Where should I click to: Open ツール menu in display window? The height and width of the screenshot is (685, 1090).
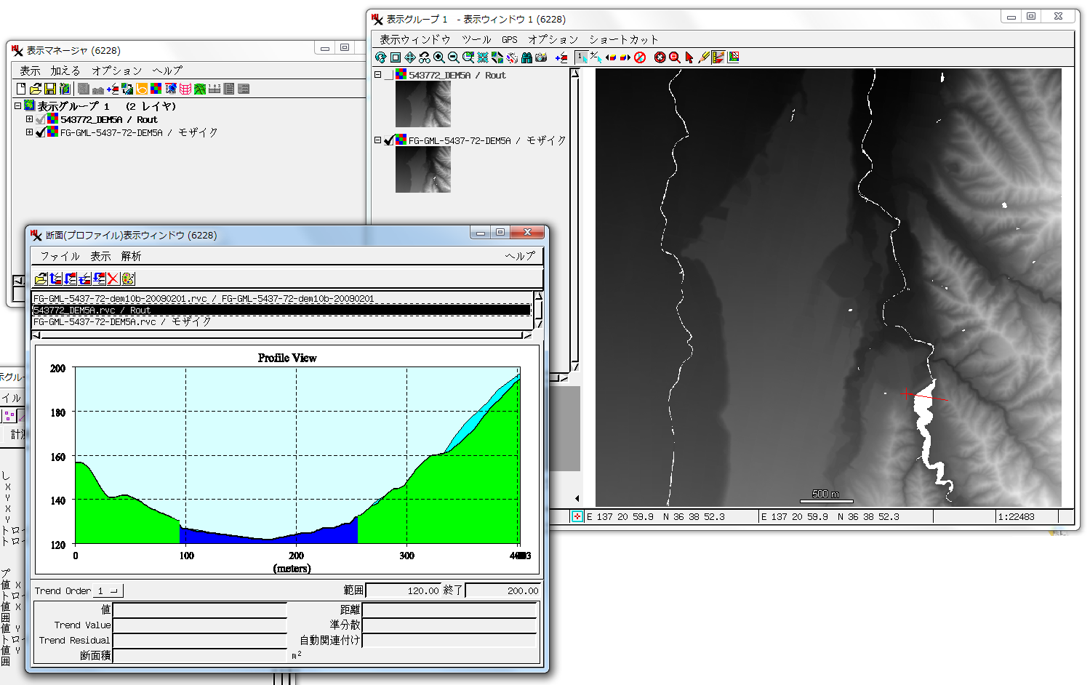pos(476,39)
